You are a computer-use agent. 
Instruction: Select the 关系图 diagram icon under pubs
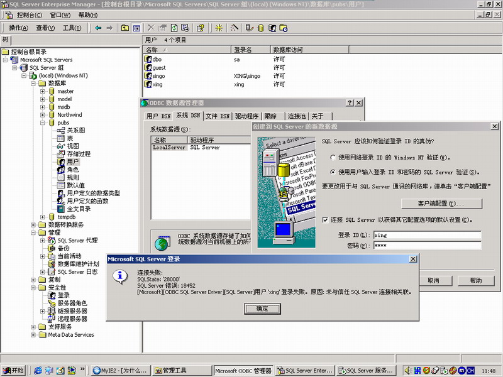point(61,131)
